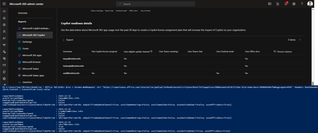Open the app launcher waffle icon

pos(4,4)
